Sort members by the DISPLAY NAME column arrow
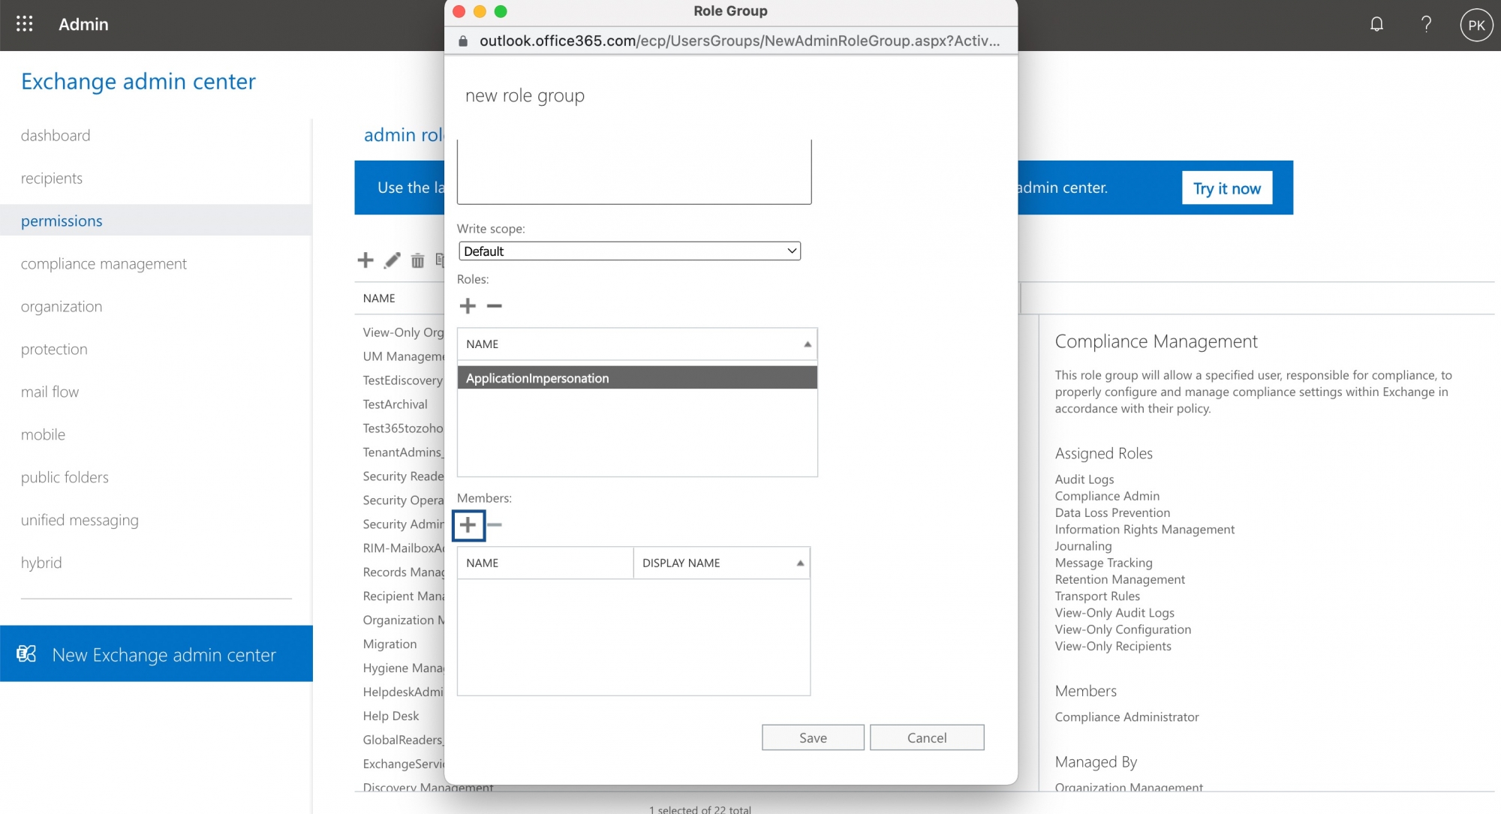Screen dimensions: 1501x814 click(800, 563)
